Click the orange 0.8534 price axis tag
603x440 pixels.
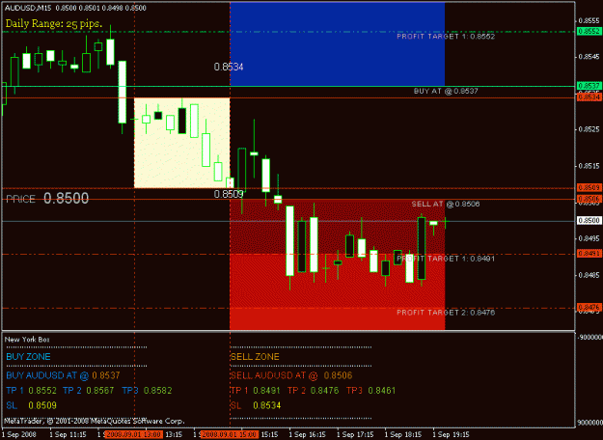click(x=589, y=96)
